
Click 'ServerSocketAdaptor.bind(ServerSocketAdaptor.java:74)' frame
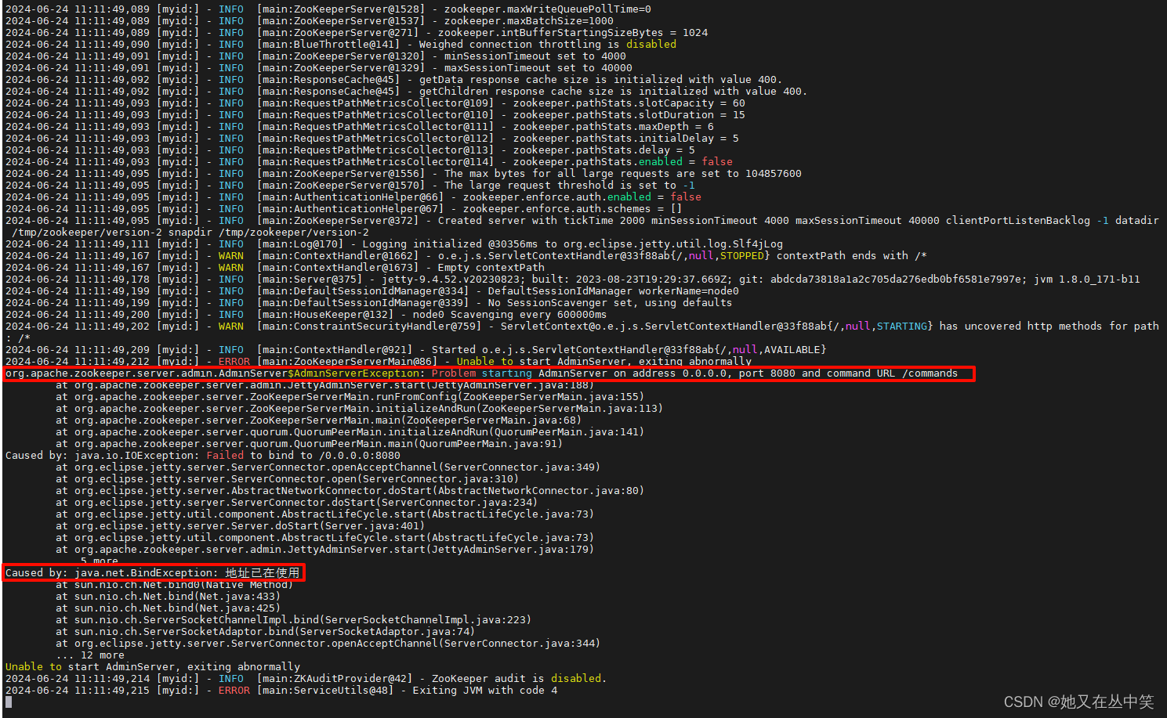point(265,632)
